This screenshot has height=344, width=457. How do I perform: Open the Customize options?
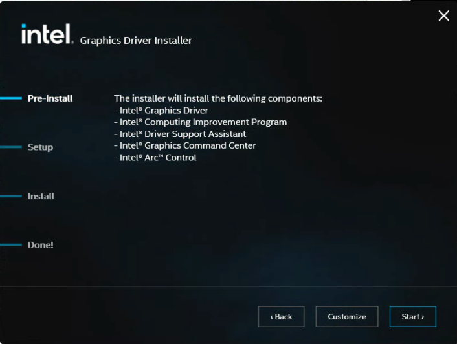(347, 316)
